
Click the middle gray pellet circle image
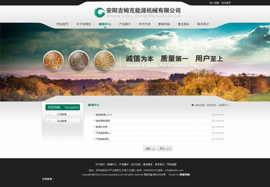coord(79,60)
